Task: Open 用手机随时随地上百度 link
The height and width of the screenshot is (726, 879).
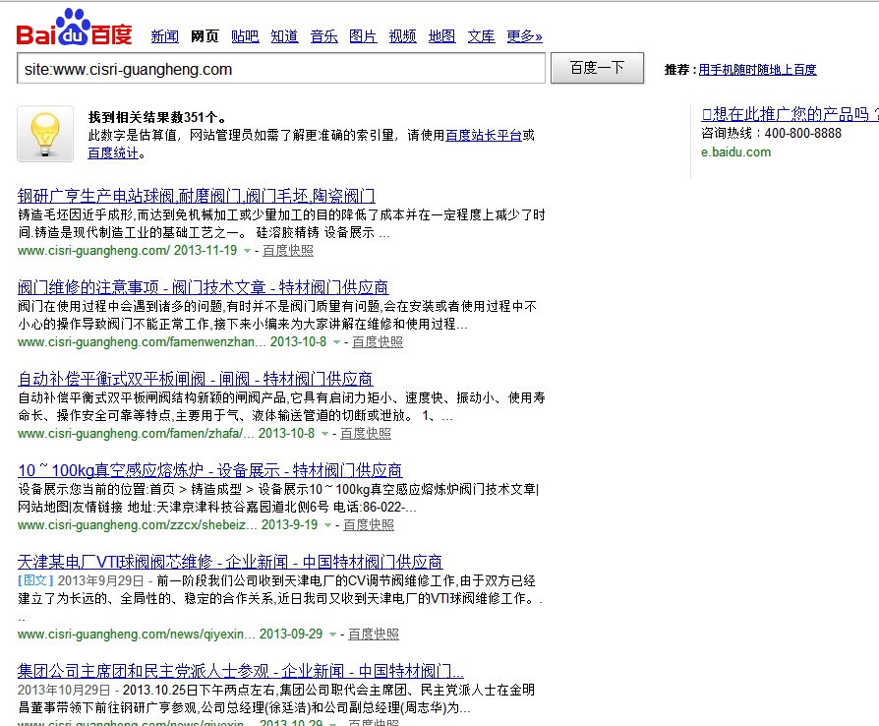Action: [757, 70]
